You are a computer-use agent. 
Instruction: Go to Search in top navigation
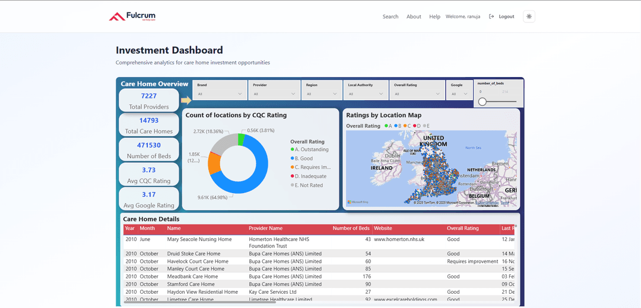pos(391,17)
